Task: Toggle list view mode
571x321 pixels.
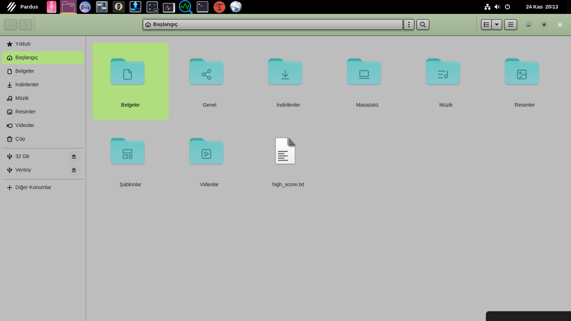Action: tap(486, 25)
